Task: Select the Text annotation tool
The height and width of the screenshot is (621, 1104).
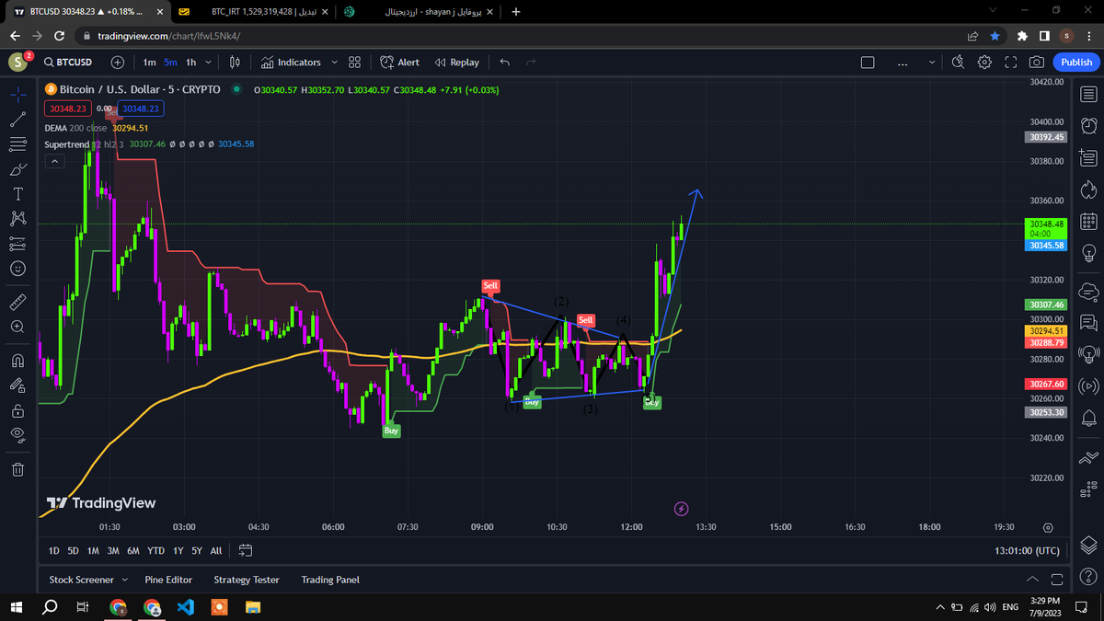Action: (17, 194)
